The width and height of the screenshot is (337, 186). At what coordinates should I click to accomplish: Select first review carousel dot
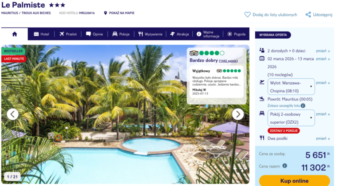tap(207, 106)
